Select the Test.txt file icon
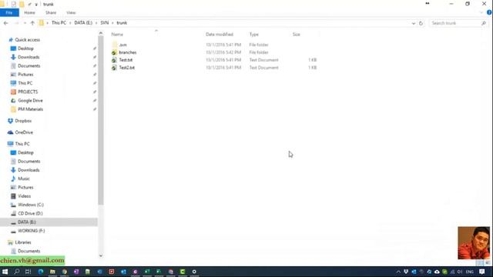The width and height of the screenshot is (493, 277). [x=115, y=60]
